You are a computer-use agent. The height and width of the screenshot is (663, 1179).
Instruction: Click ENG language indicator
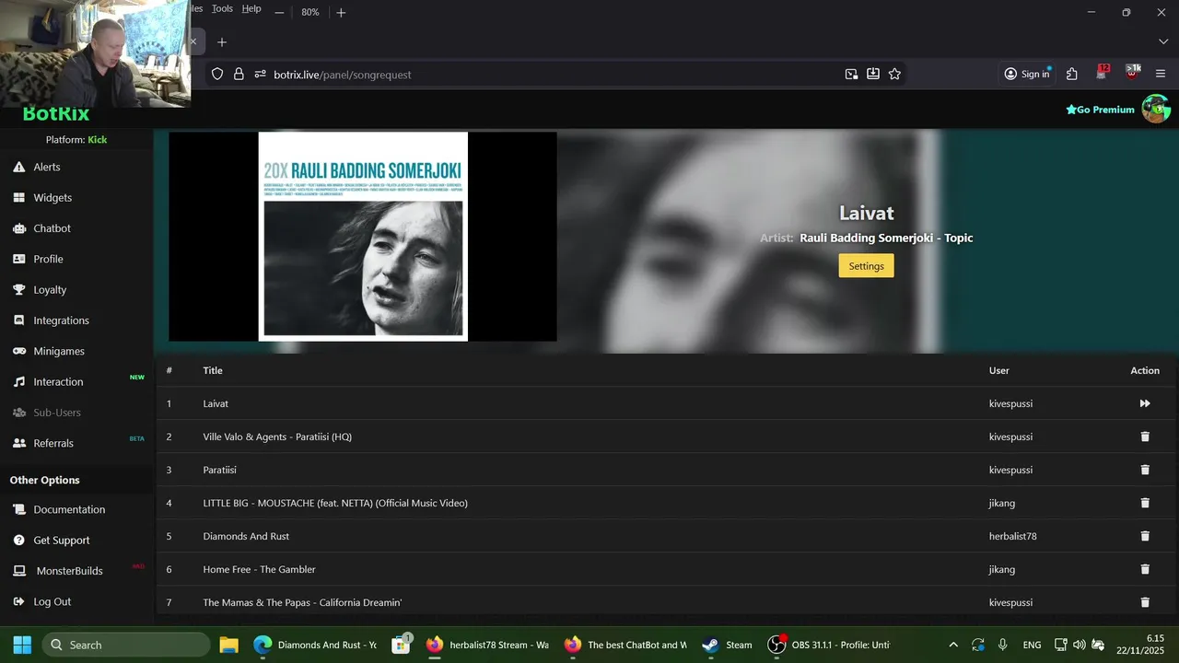[1032, 645]
